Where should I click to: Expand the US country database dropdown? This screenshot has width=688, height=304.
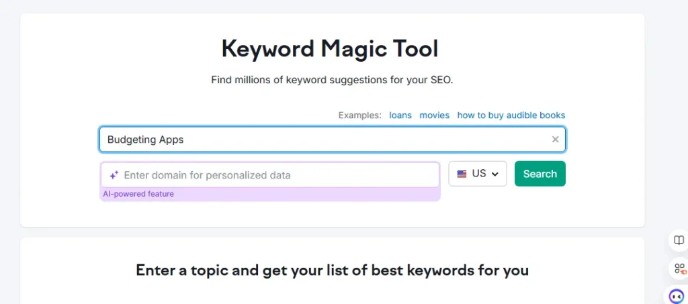coord(477,174)
